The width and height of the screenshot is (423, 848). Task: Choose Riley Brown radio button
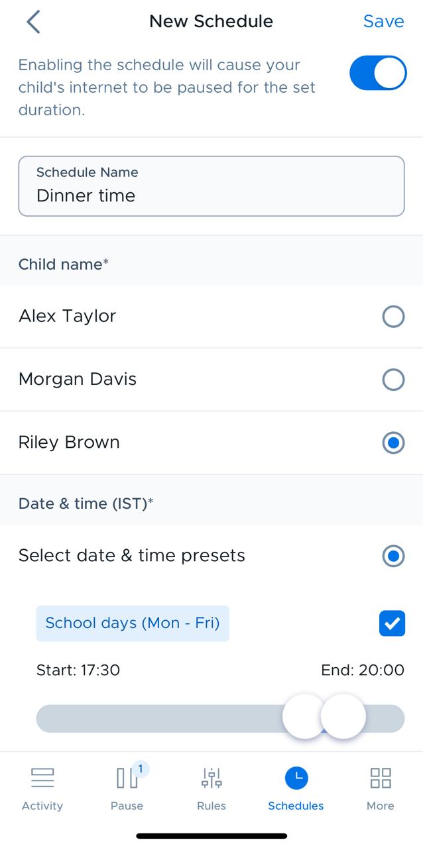[x=393, y=443]
